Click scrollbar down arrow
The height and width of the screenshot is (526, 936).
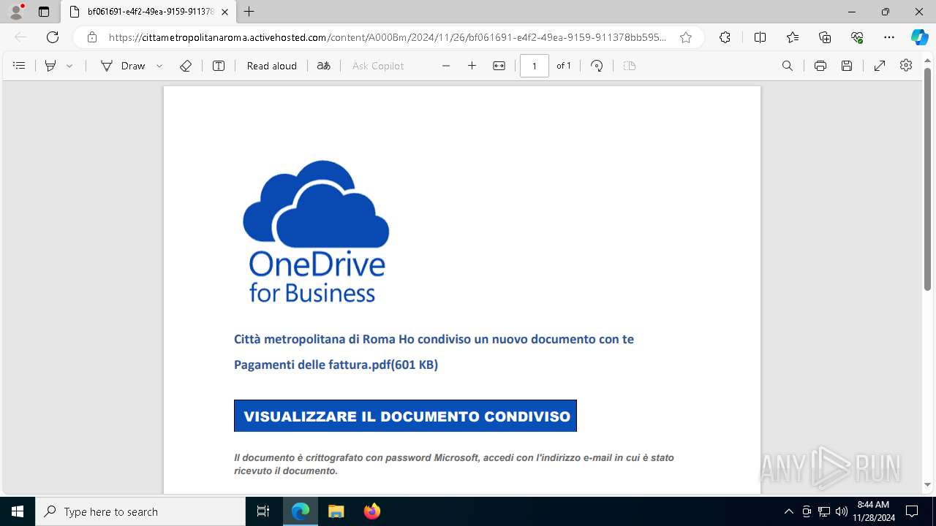(928, 484)
